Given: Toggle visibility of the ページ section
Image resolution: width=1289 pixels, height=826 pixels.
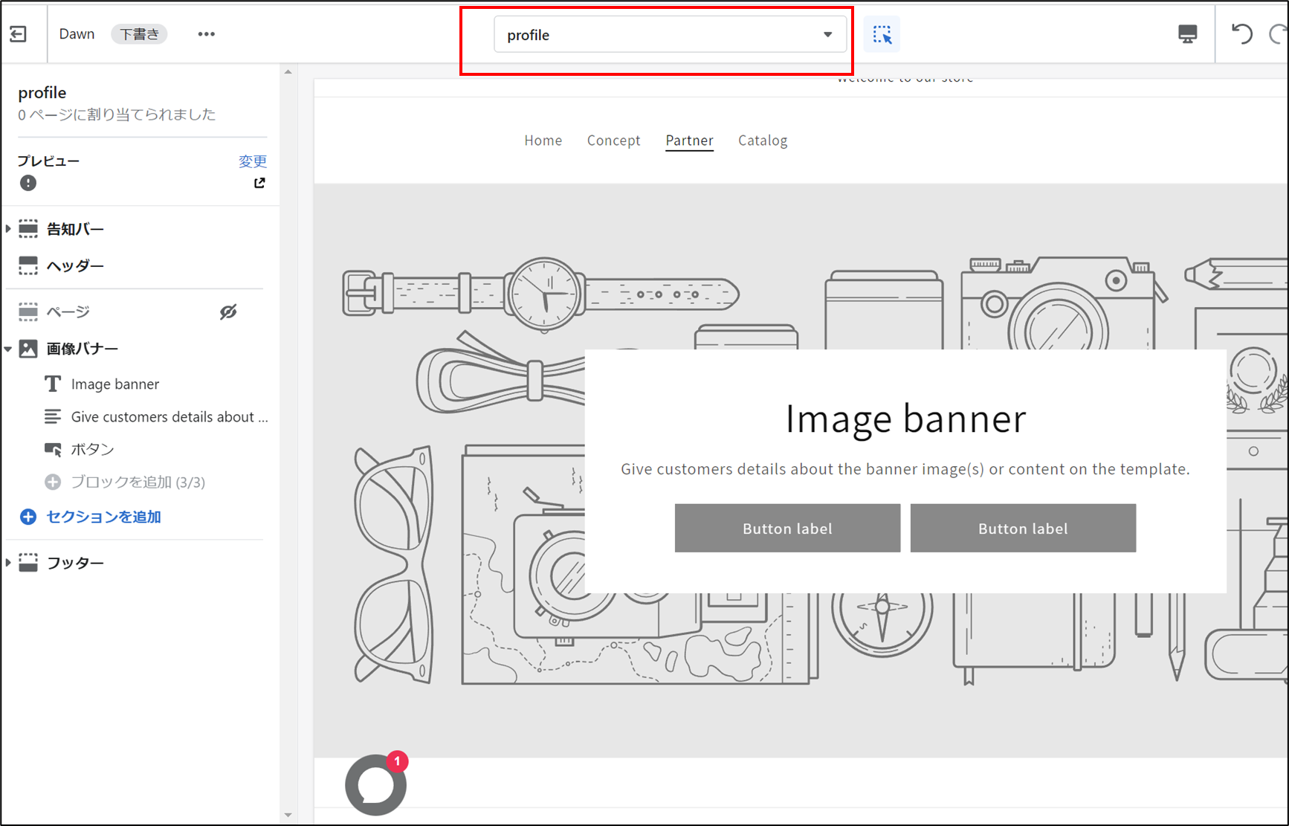Looking at the screenshot, I should [228, 312].
